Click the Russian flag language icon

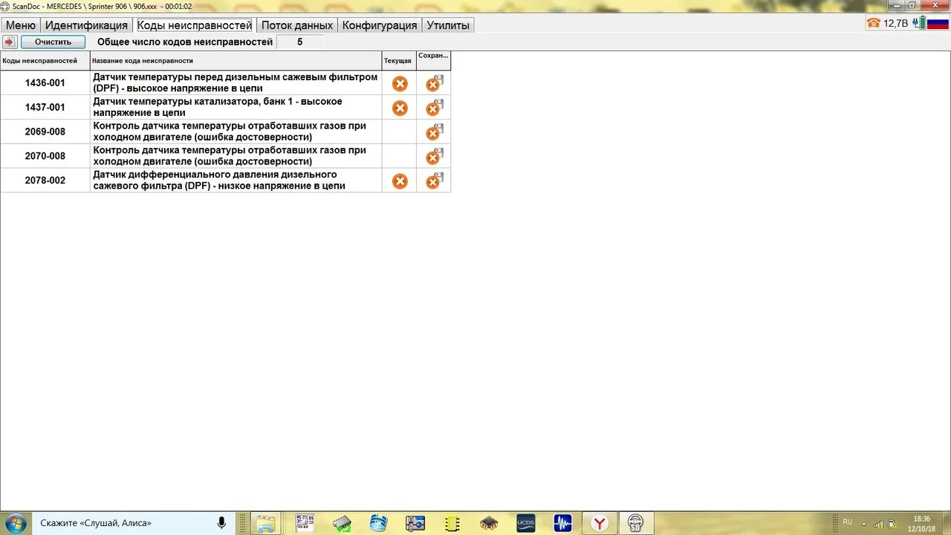click(x=938, y=23)
